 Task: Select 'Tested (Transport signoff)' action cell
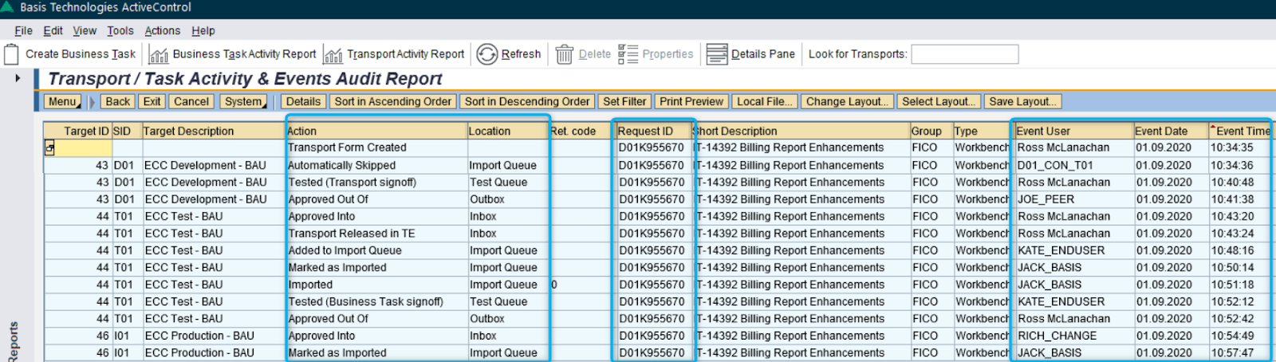click(x=376, y=182)
